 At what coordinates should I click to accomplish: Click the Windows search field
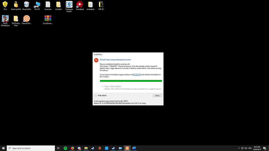pyautogui.click(x=30, y=148)
